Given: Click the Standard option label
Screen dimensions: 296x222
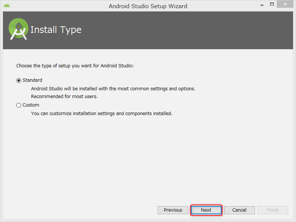Looking at the screenshot, I should 32,80.
